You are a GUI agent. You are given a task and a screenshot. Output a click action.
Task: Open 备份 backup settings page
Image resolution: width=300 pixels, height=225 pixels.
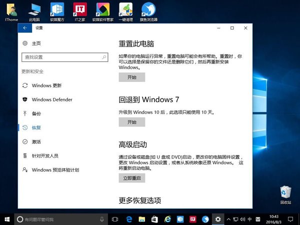(32, 113)
